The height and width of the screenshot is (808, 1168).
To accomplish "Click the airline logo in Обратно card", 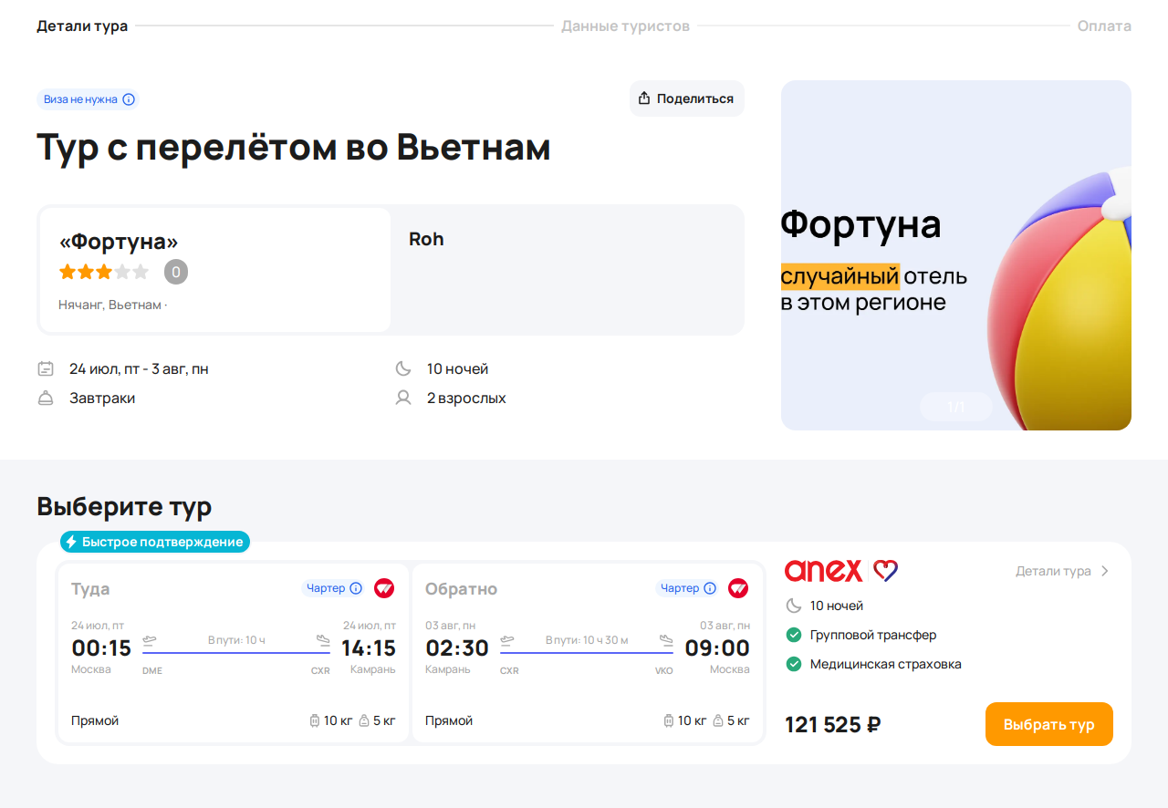I will click(738, 588).
